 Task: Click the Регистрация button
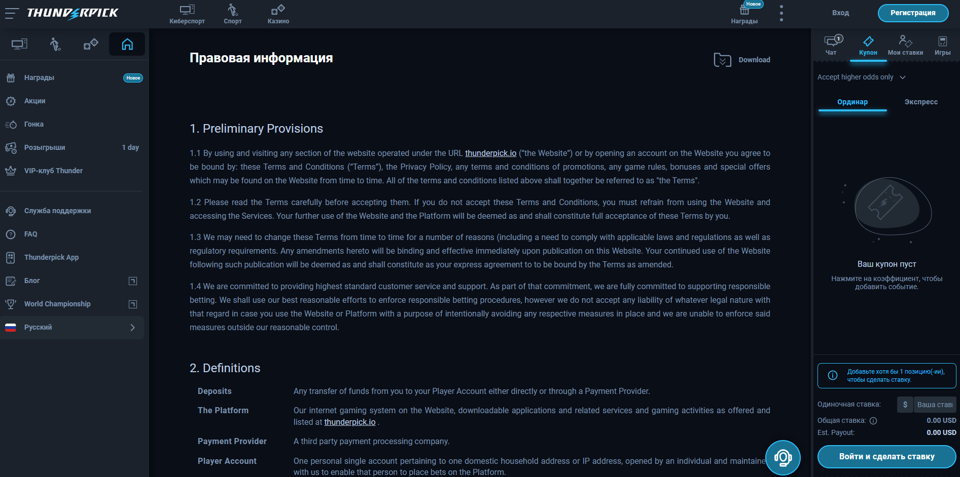913,13
